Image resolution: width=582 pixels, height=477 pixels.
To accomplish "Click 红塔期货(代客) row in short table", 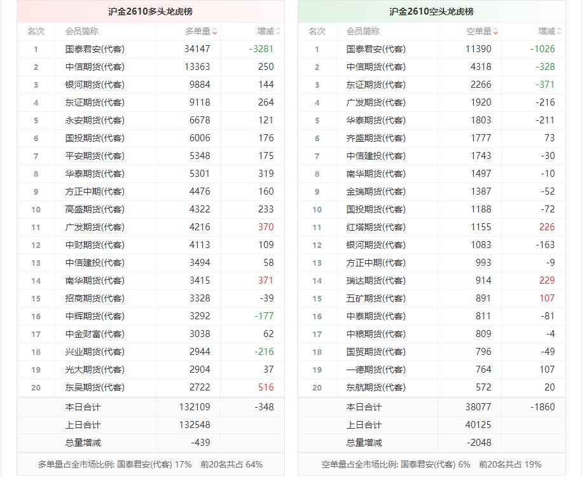I will pyautogui.click(x=432, y=227).
